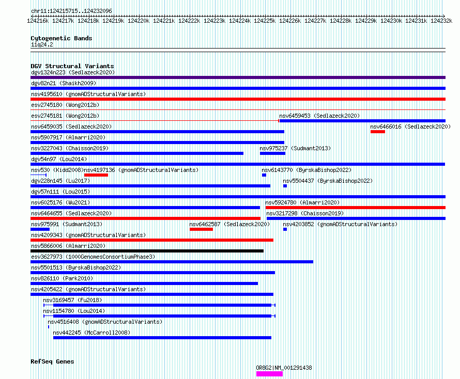Viewport: 460px width, 379px height.
Task: Open nsv6143770 (ByrskaBishop2022) label
Action: click(306, 170)
